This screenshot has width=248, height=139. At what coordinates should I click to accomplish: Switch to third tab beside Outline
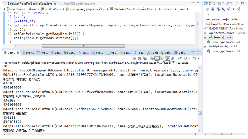tap(229, 4)
